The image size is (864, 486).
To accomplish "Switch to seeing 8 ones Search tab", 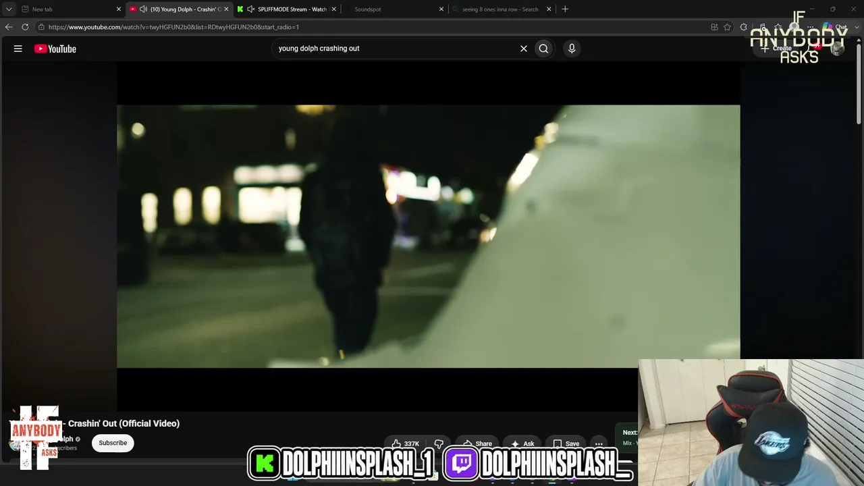I will (x=501, y=9).
